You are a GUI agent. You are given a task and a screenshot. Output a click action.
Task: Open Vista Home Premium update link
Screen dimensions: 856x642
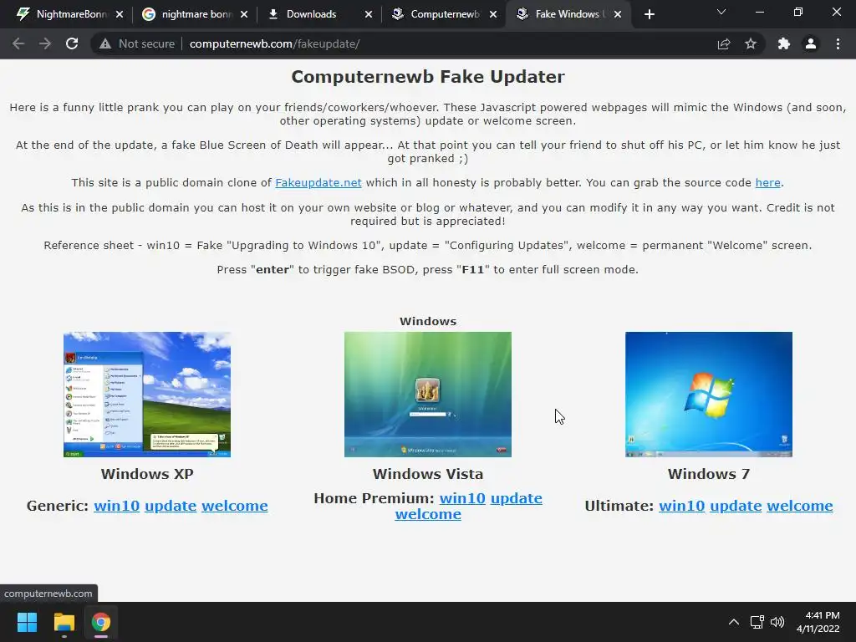click(517, 498)
